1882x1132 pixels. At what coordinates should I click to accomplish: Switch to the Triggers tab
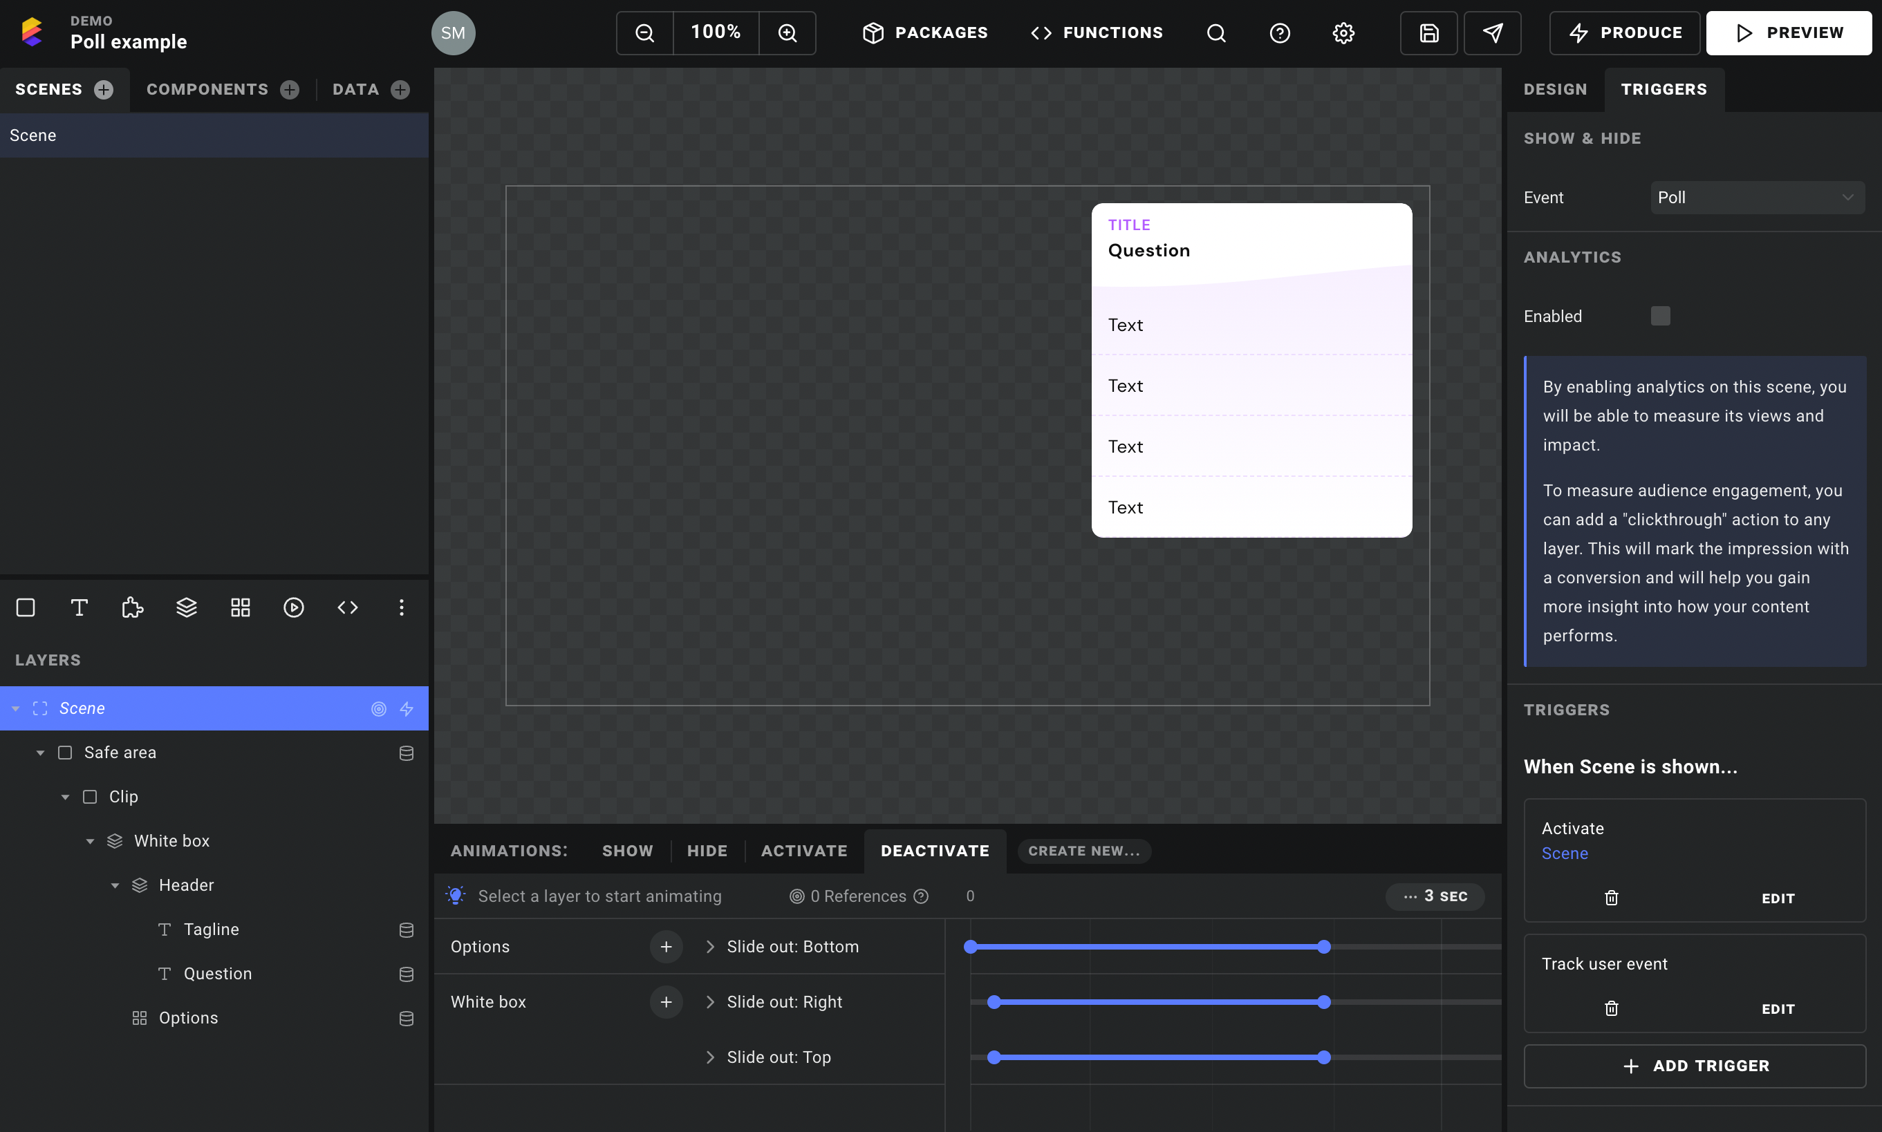[1664, 89]
